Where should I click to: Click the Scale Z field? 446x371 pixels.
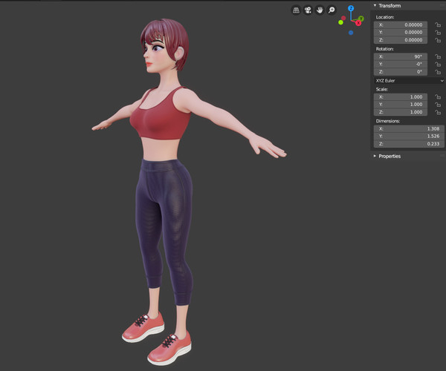(x=401, y=112)
